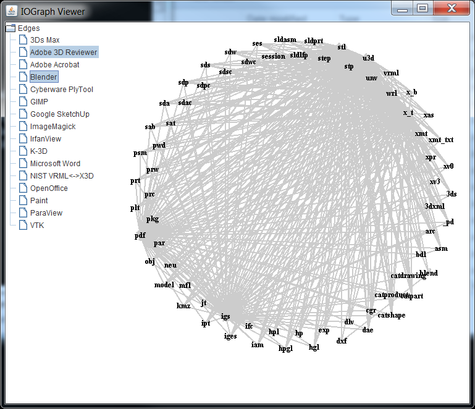475x409 pixels.
Task: Click the 'kmz' graph node
Action: point(183,306)
